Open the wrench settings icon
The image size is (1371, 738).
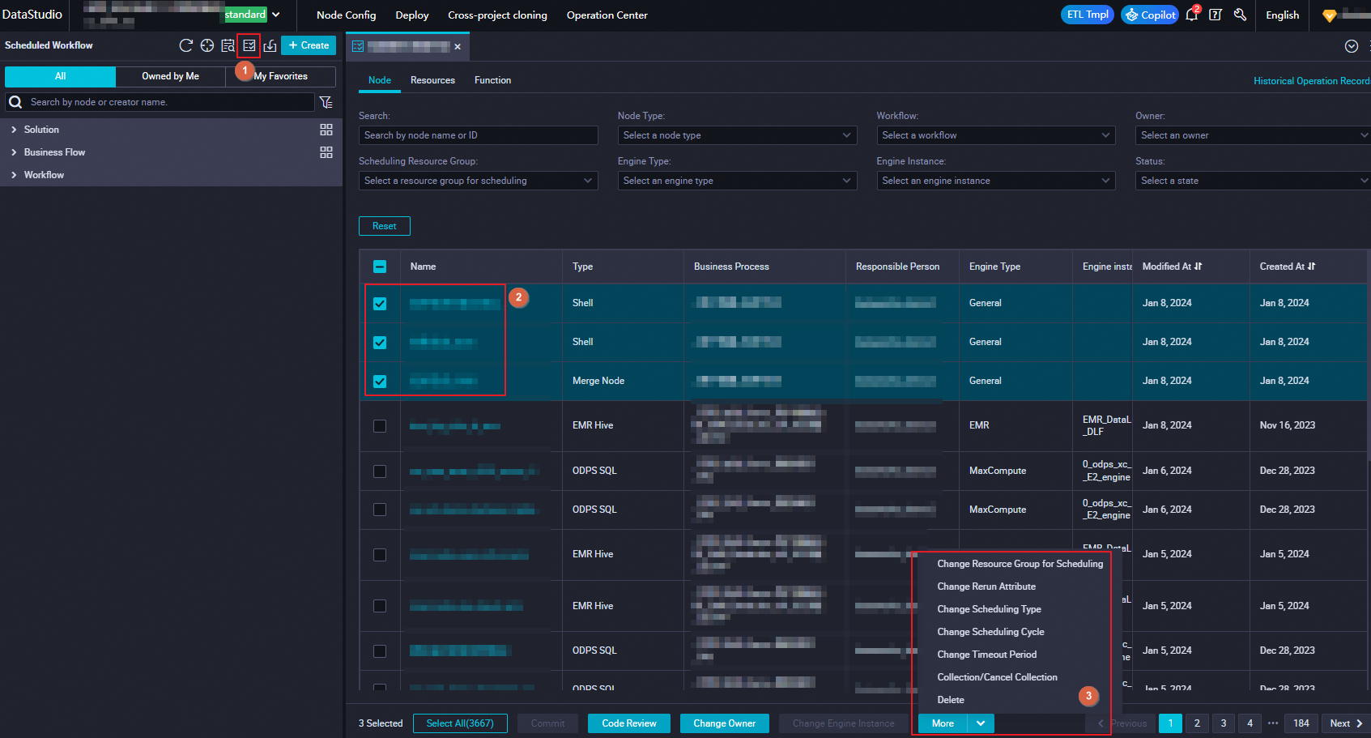coord(1240,15)
